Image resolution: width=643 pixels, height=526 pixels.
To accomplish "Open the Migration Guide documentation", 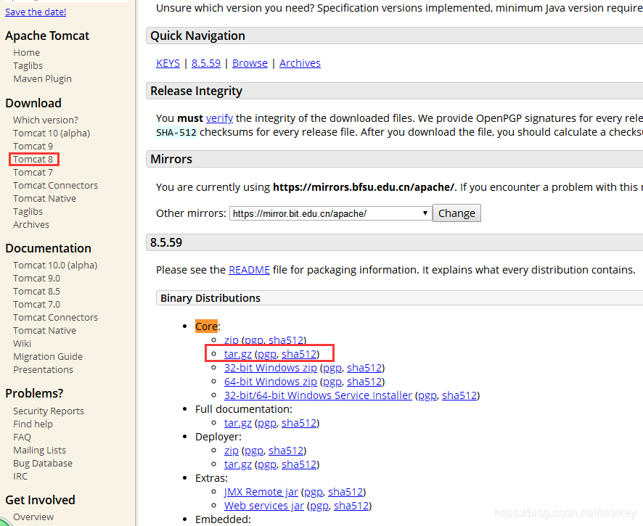I will click(x=47, y=356).
